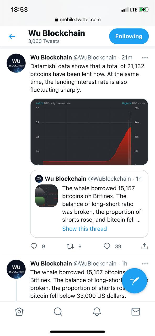Image resolution: width=155 pixels, height=336 pixels.
Task: Tap the back arrow icon
Action: (12, 36)
